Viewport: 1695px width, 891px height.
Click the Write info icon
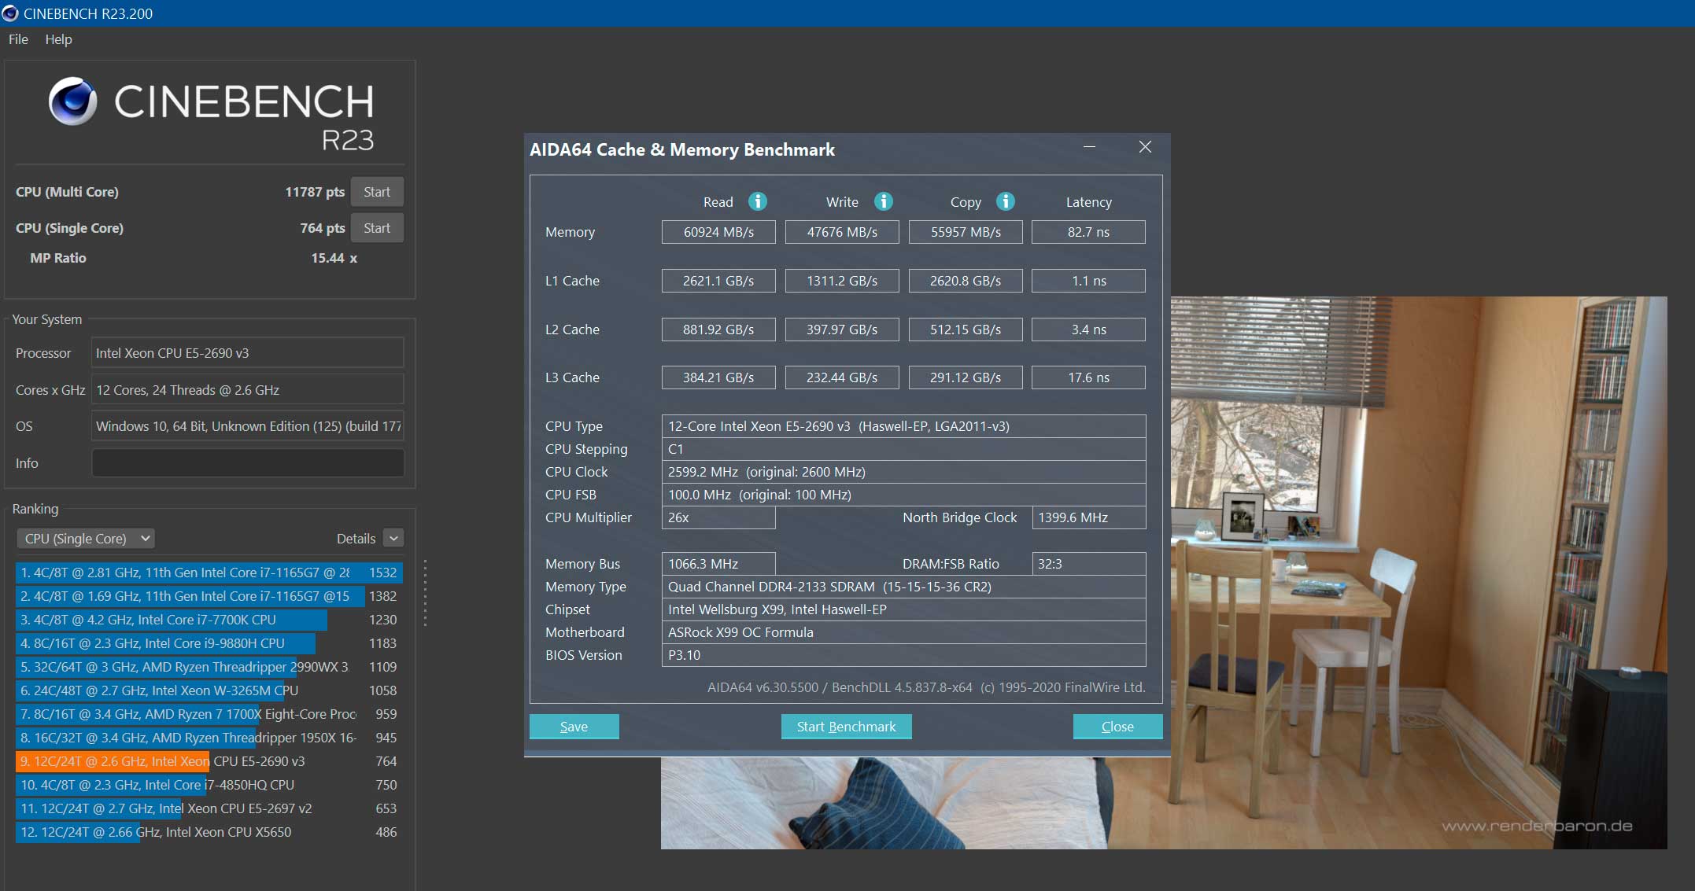(883, 201)
